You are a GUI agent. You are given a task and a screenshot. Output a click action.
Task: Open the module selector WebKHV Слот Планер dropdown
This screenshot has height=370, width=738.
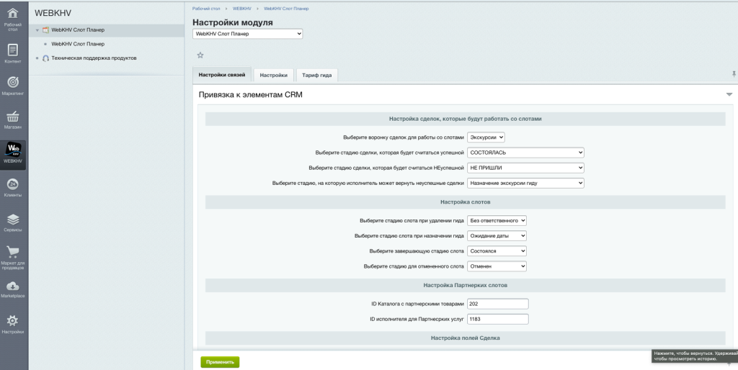(248, 33)
